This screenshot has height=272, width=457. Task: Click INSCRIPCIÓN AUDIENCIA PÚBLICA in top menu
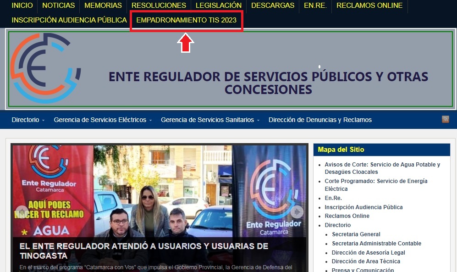click(69, 20)
